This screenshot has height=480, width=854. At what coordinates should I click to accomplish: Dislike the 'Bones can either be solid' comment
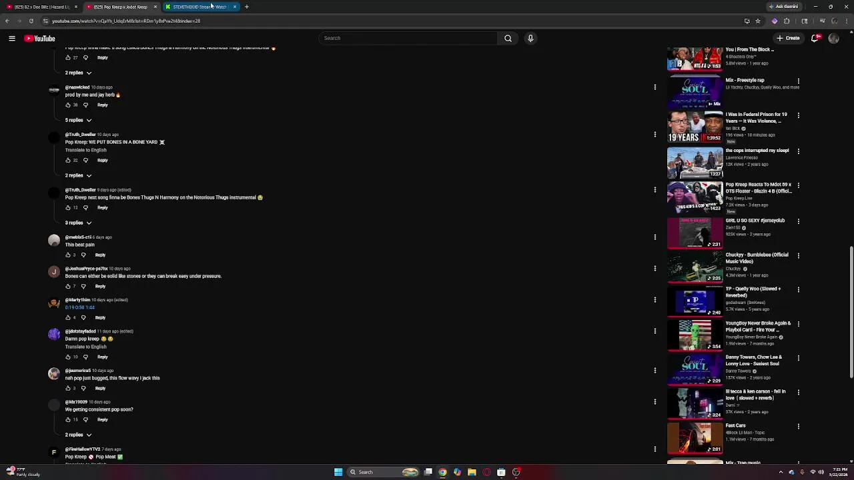[83, 286]
